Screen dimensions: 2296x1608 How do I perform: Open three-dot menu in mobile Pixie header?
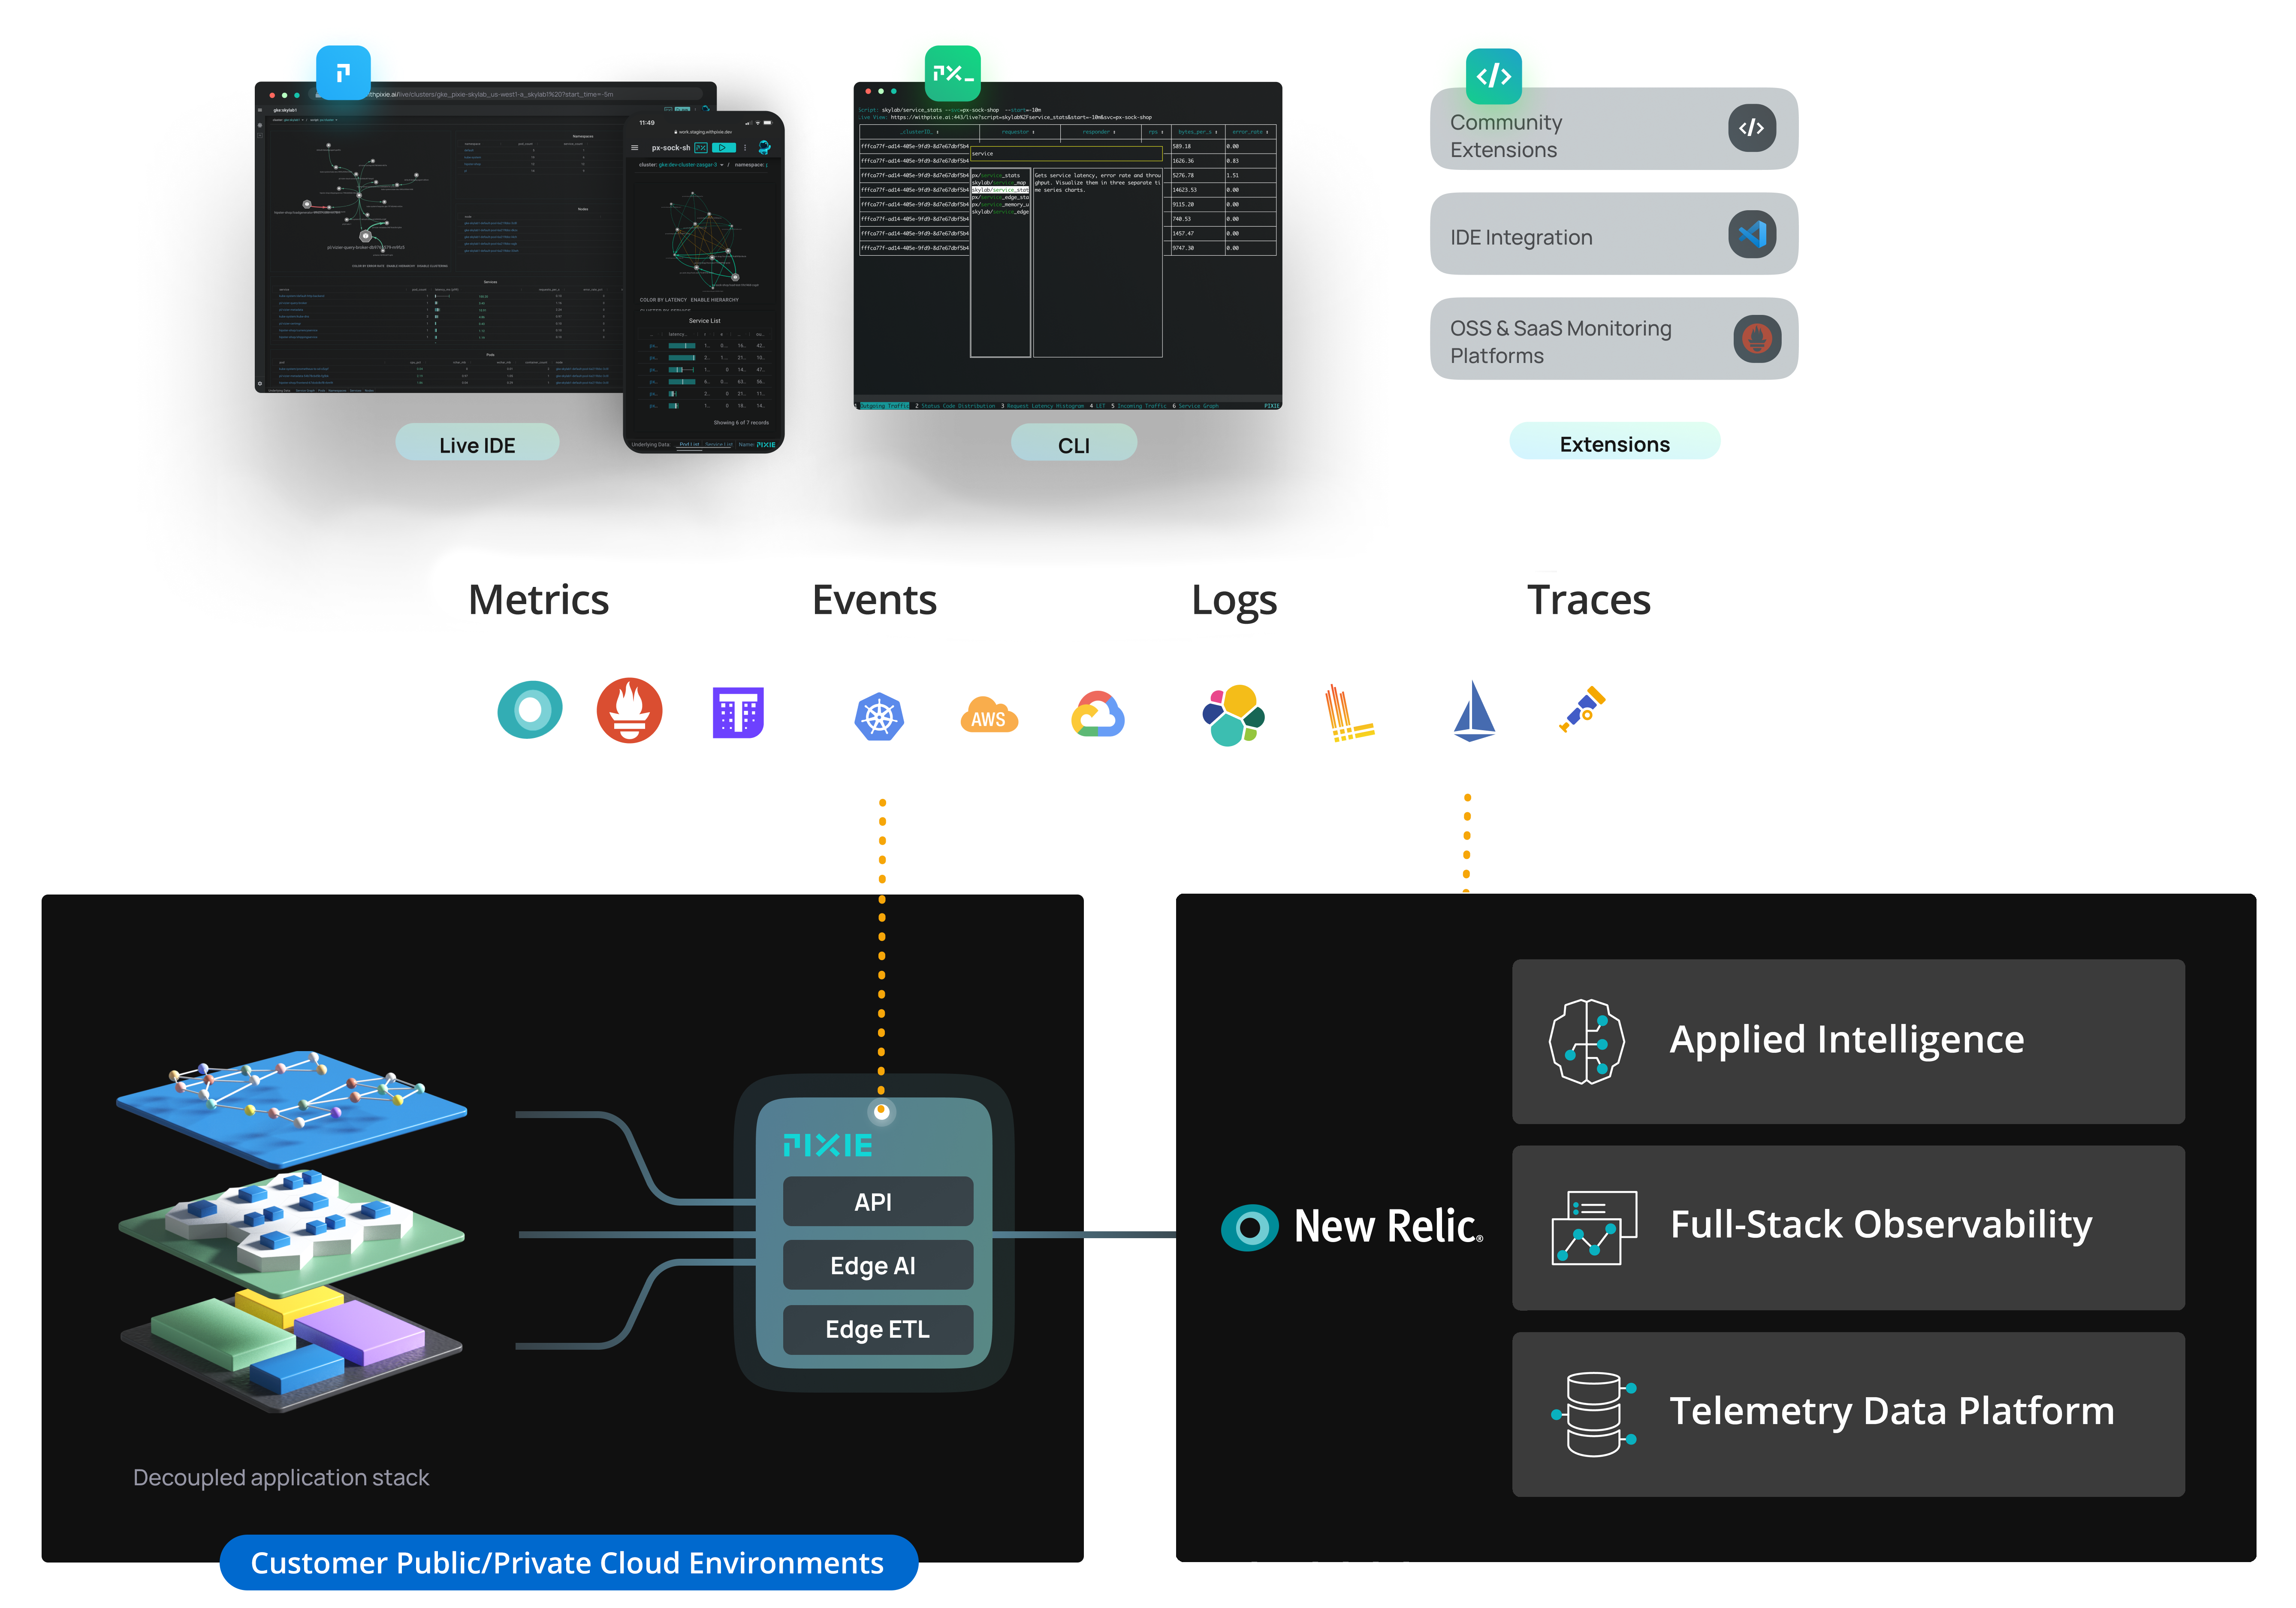tap(745, 148)
